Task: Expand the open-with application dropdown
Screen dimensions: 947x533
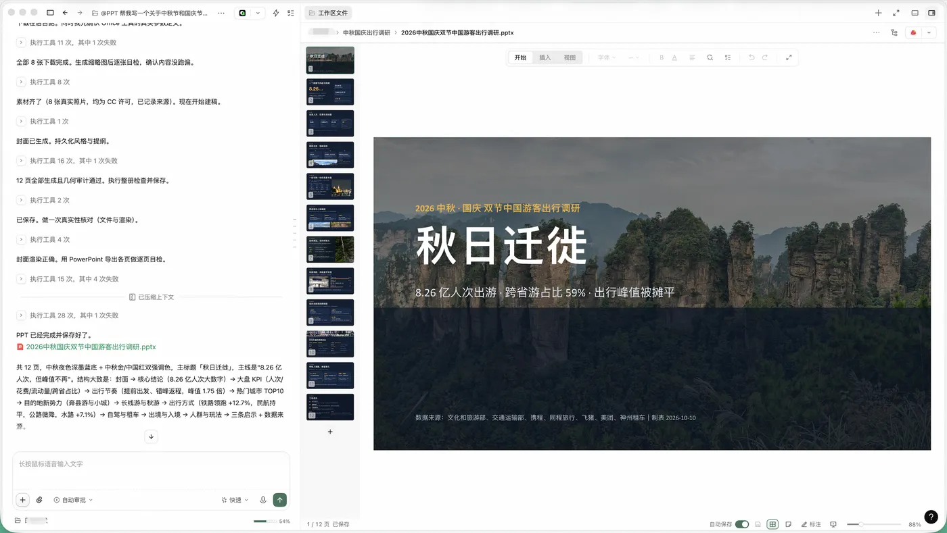Action: 929,32
